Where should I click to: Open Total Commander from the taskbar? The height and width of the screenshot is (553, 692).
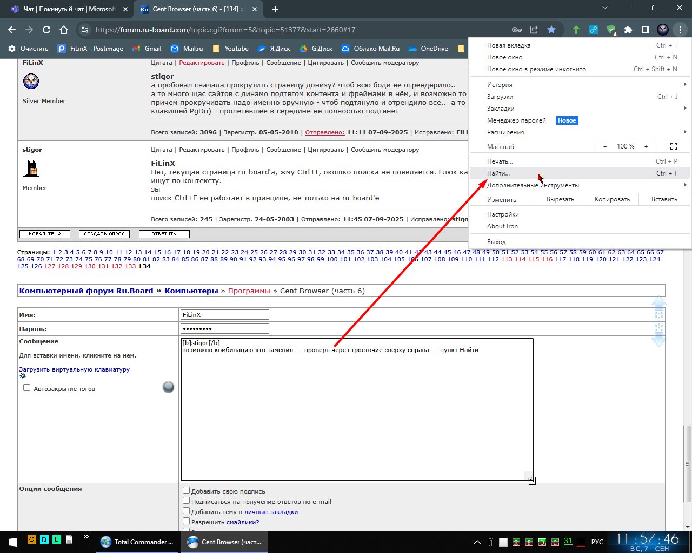[137, 542]
